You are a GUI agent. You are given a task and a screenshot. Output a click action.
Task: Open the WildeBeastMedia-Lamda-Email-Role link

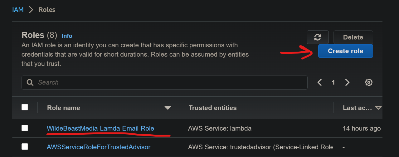tap(100, 128)
